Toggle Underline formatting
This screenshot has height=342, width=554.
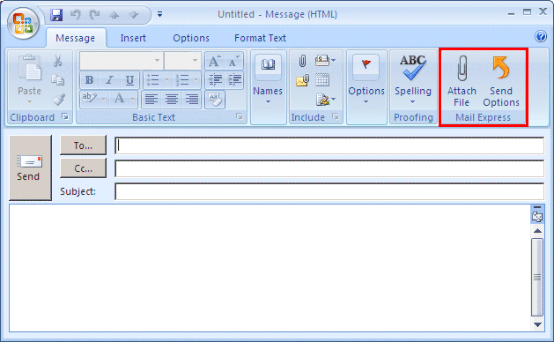129,80
